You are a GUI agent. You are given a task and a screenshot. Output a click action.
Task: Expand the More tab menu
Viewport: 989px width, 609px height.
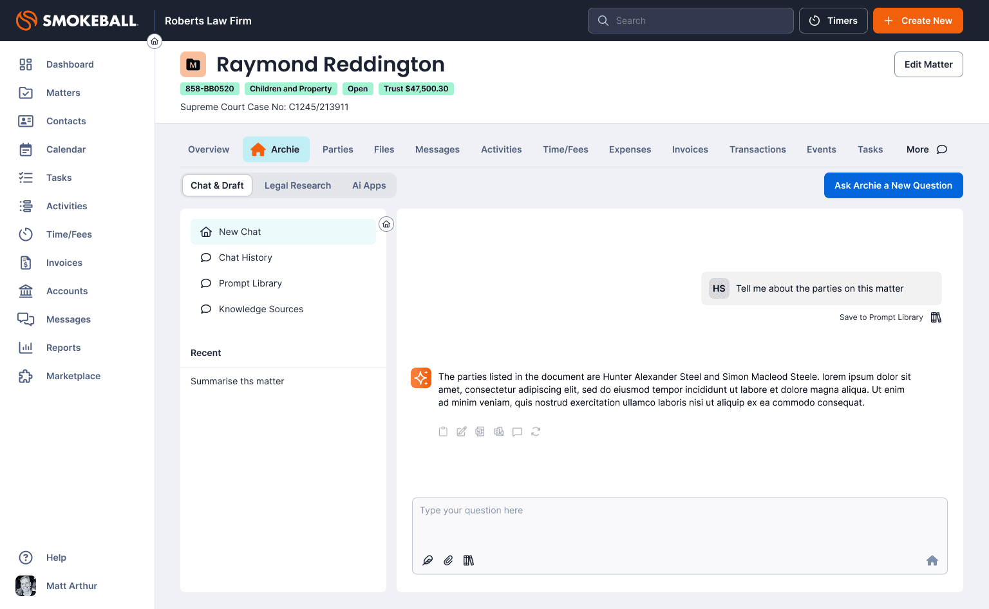(x=927, y=149)
